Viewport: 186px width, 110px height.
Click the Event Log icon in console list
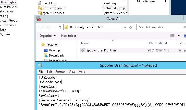(40, 3)
